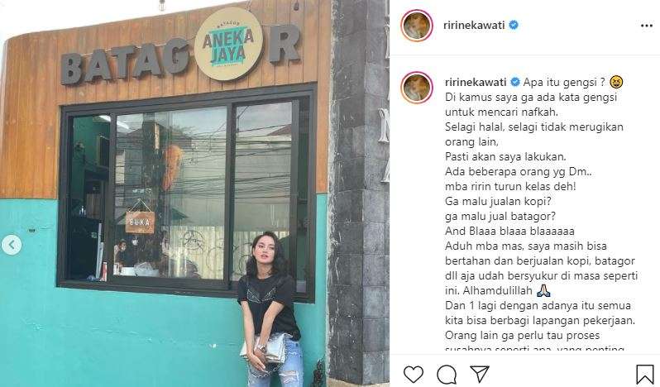Open ririnekawati profile from caption username
This screenshot has height=387, width=660.
point(476,82)
